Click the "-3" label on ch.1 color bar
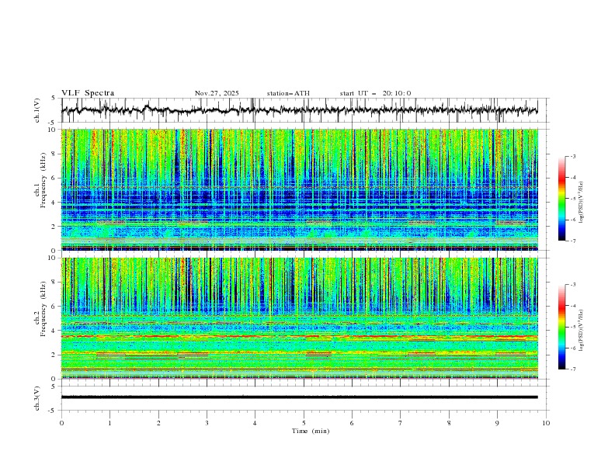The width and height of the screenshot is (615, 475). pyautogui.click(x=572, y=156)
